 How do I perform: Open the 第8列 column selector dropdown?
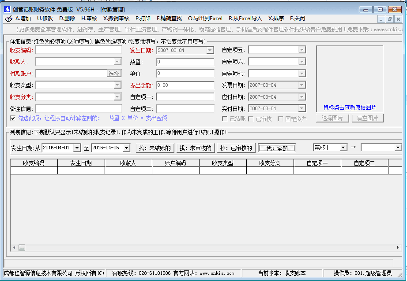(x=343, y=148)
